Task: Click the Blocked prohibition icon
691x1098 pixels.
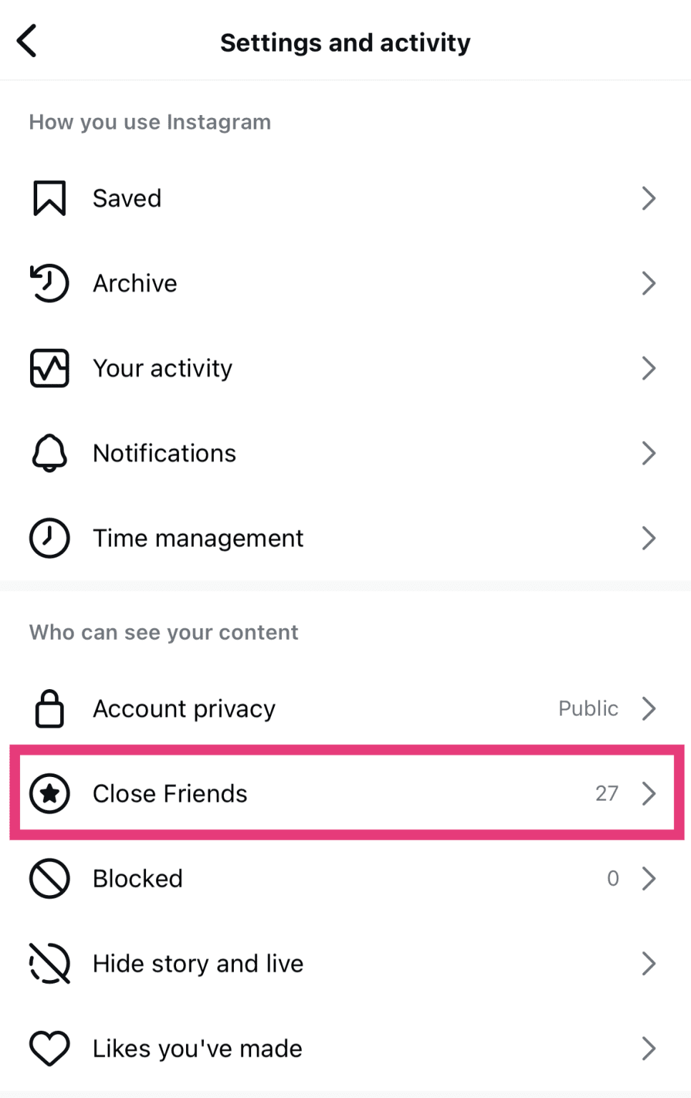Action: pyautogui.click(x=49, y=879)
